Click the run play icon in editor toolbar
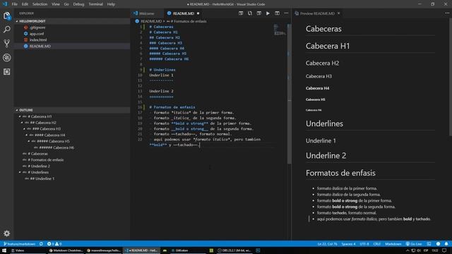This screenshot has height=254, width=452. 268,13
